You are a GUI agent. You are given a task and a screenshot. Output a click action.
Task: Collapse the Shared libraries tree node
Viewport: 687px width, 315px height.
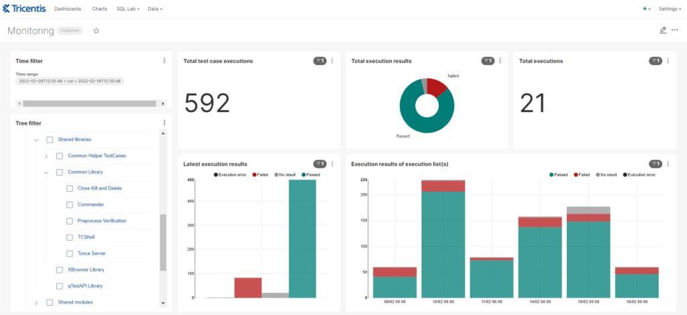click(x=36, y=139)
